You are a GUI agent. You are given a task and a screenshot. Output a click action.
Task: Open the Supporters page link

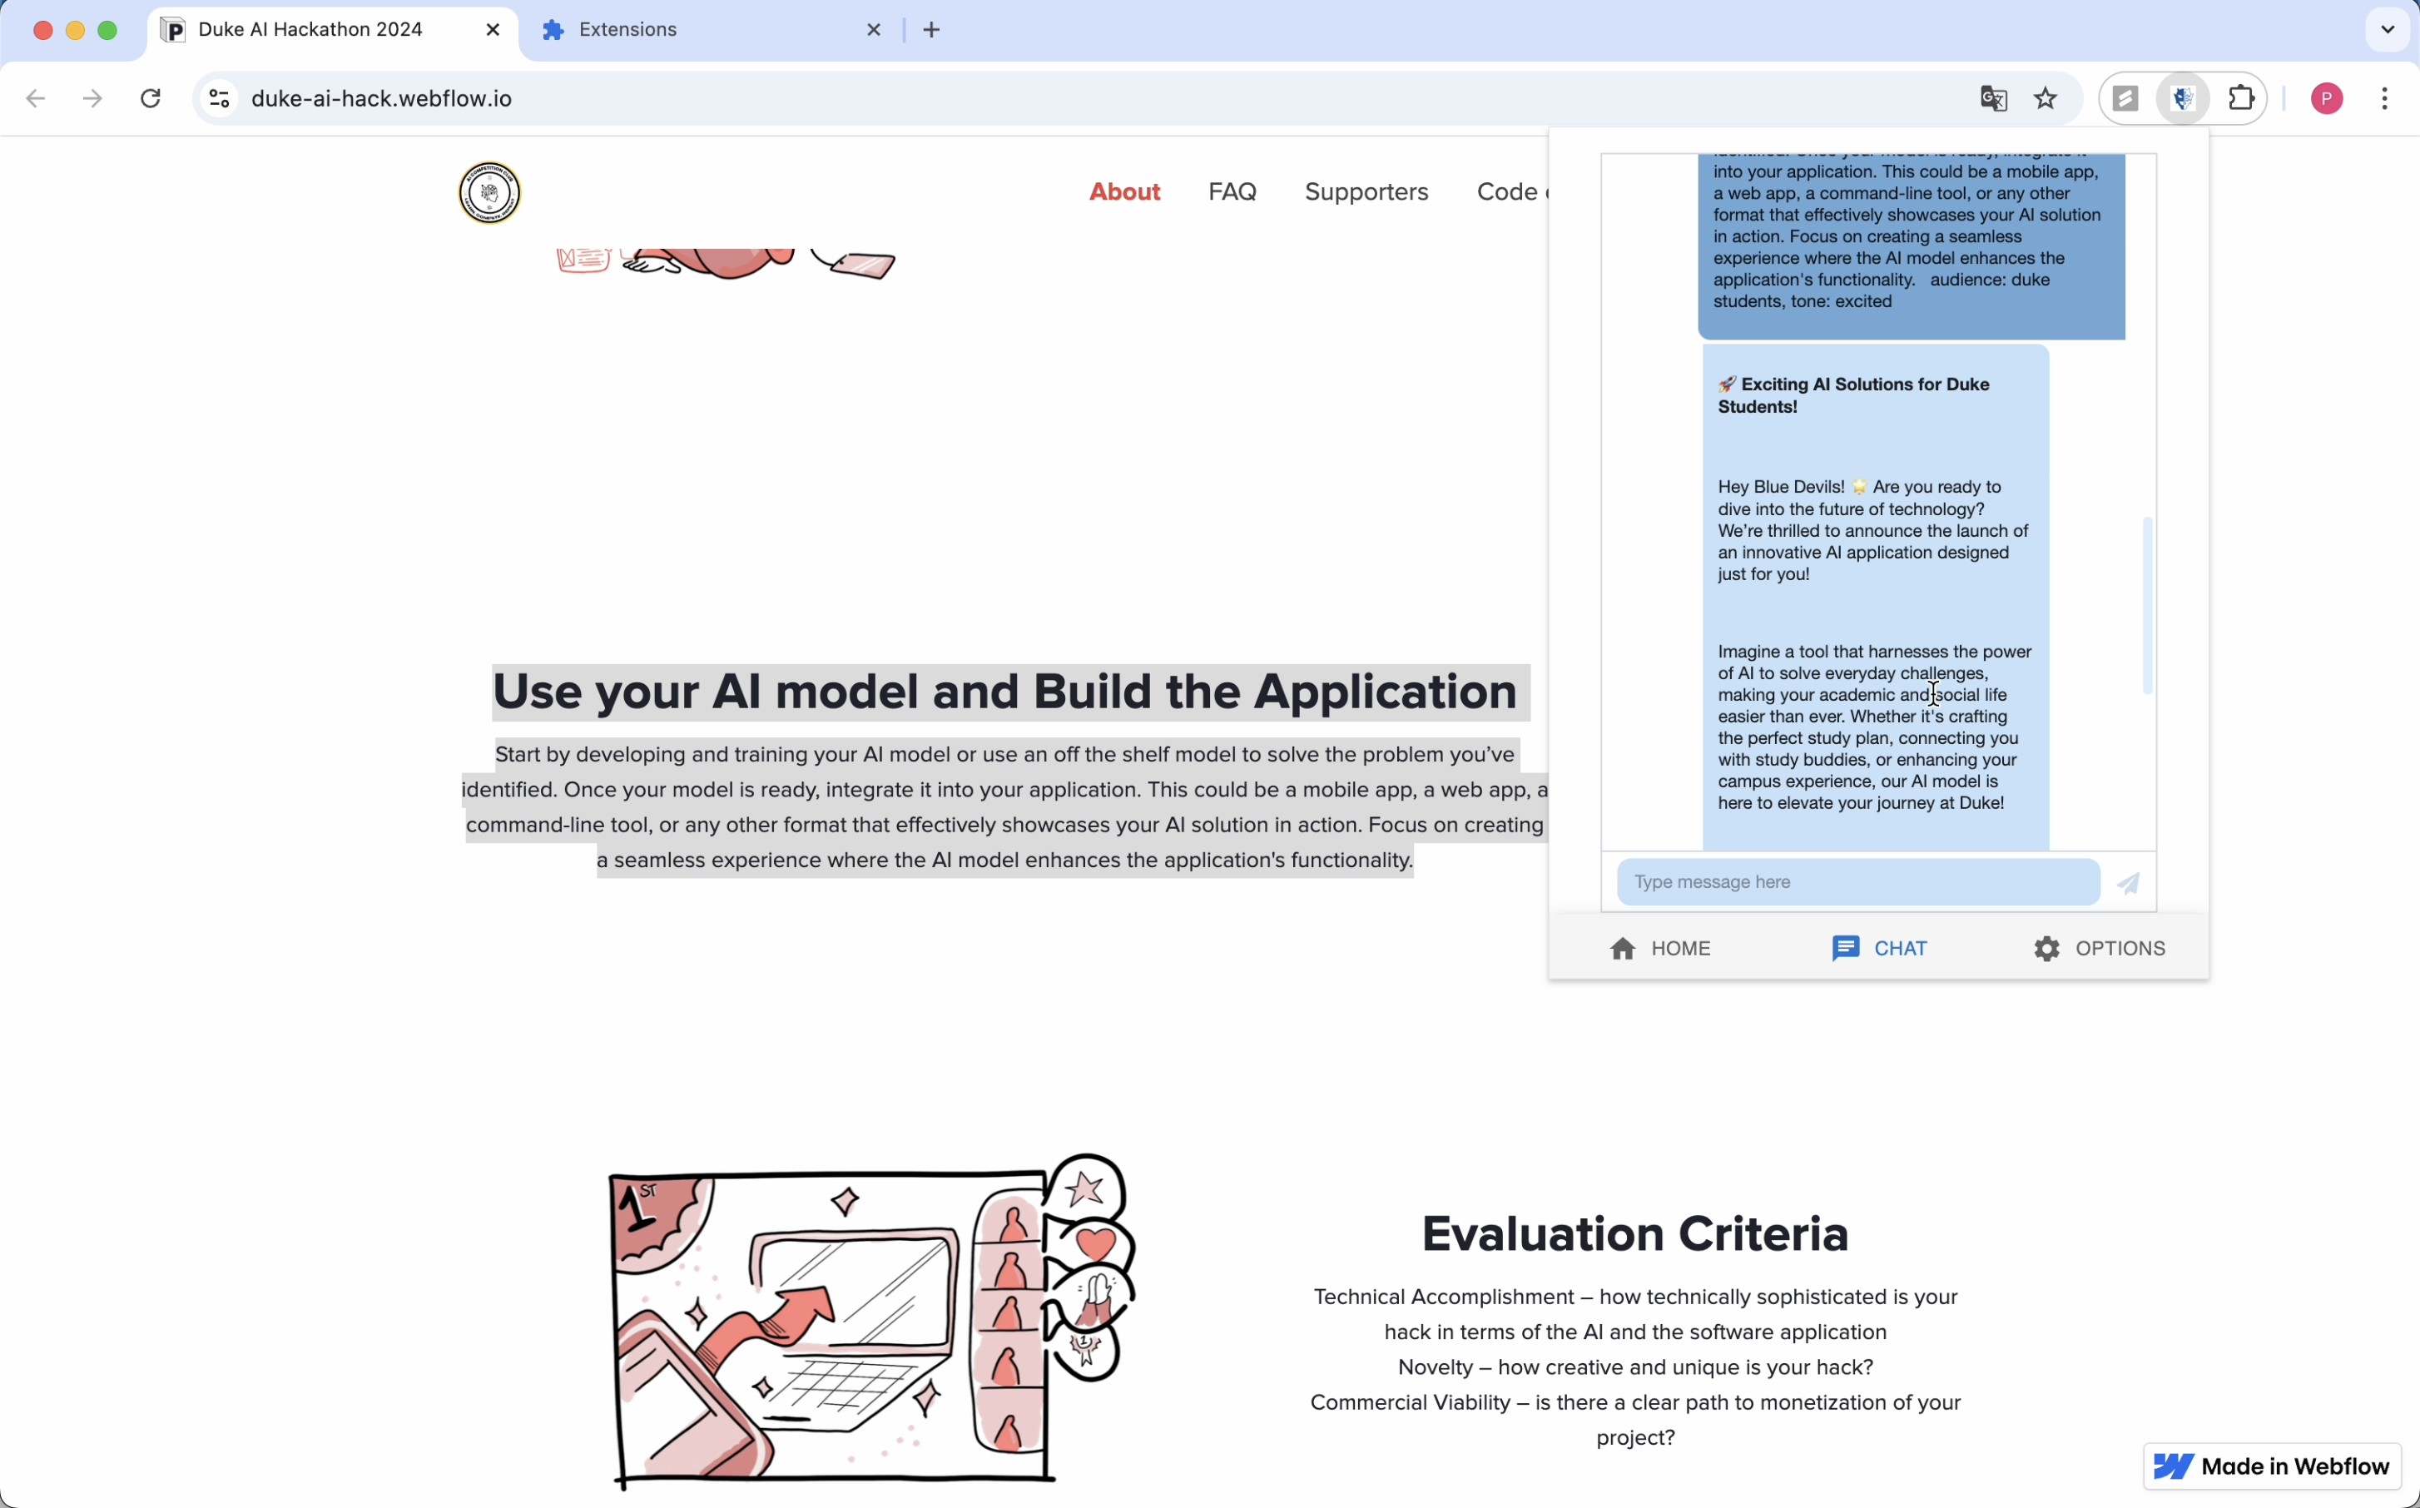[1366, 191]
